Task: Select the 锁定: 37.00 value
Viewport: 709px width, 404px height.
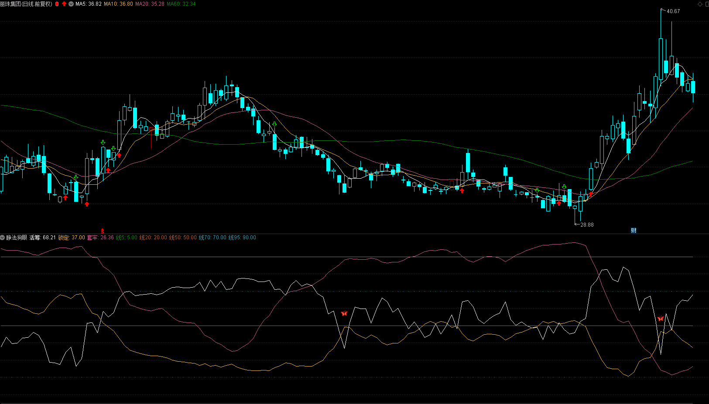Action: [72, 238]
